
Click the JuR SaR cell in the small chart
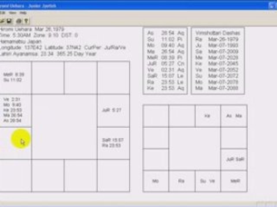coord(234,159)
